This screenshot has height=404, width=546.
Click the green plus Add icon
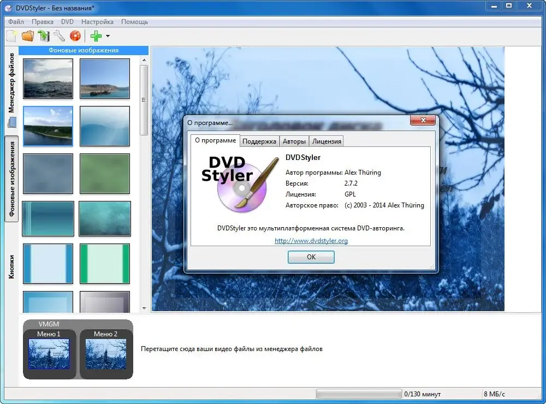point(96,36)
